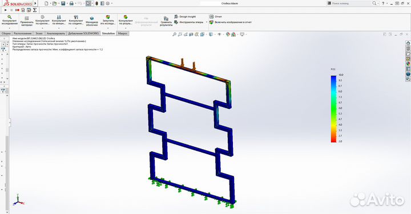This screenshot has width=411, height=214.
Task: Click Сравнить результаты icon
Action: 166,18
